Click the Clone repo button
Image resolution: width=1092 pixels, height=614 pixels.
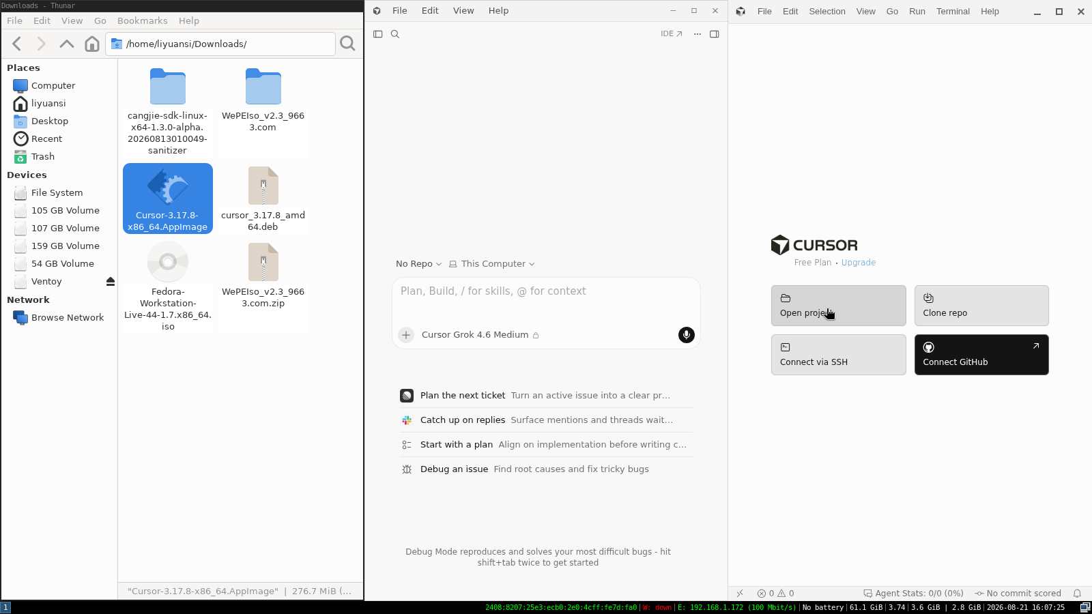tap(981, 306)
